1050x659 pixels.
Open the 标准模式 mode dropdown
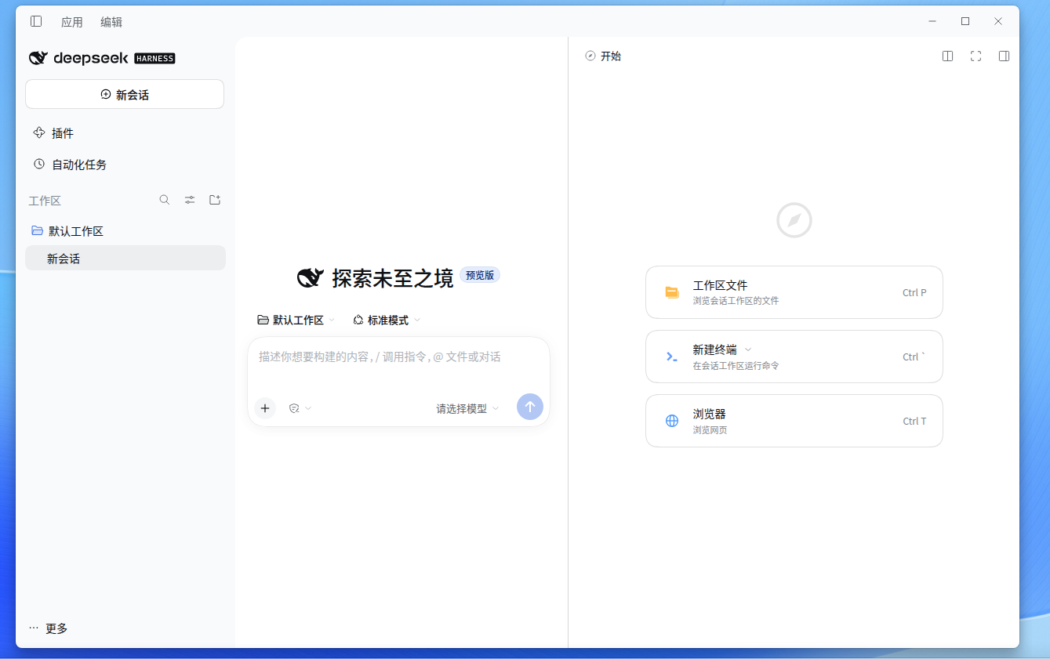(x=387, y=320)
